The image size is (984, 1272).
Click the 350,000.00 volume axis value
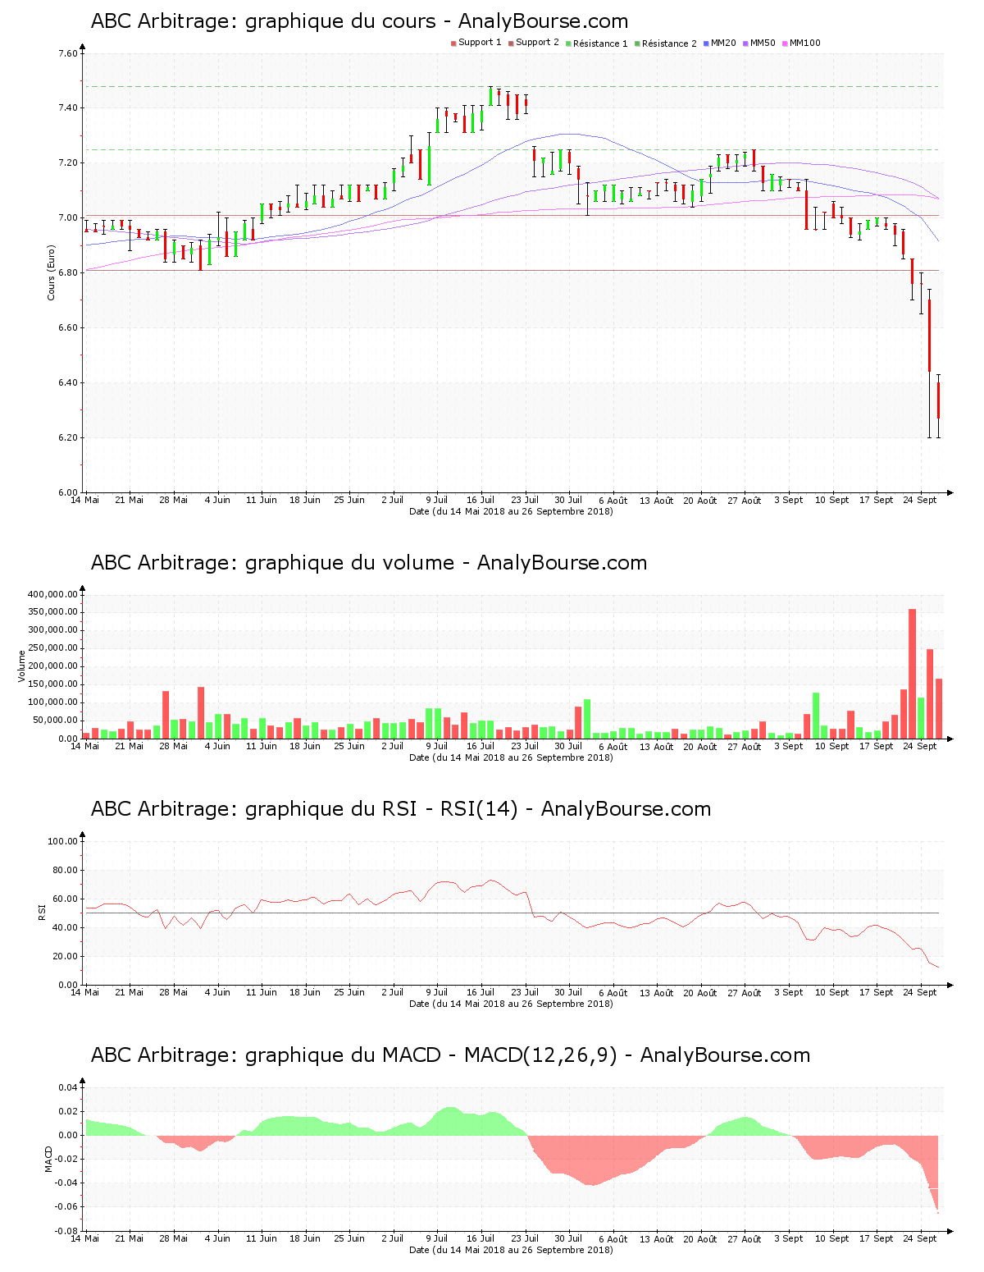52,612
